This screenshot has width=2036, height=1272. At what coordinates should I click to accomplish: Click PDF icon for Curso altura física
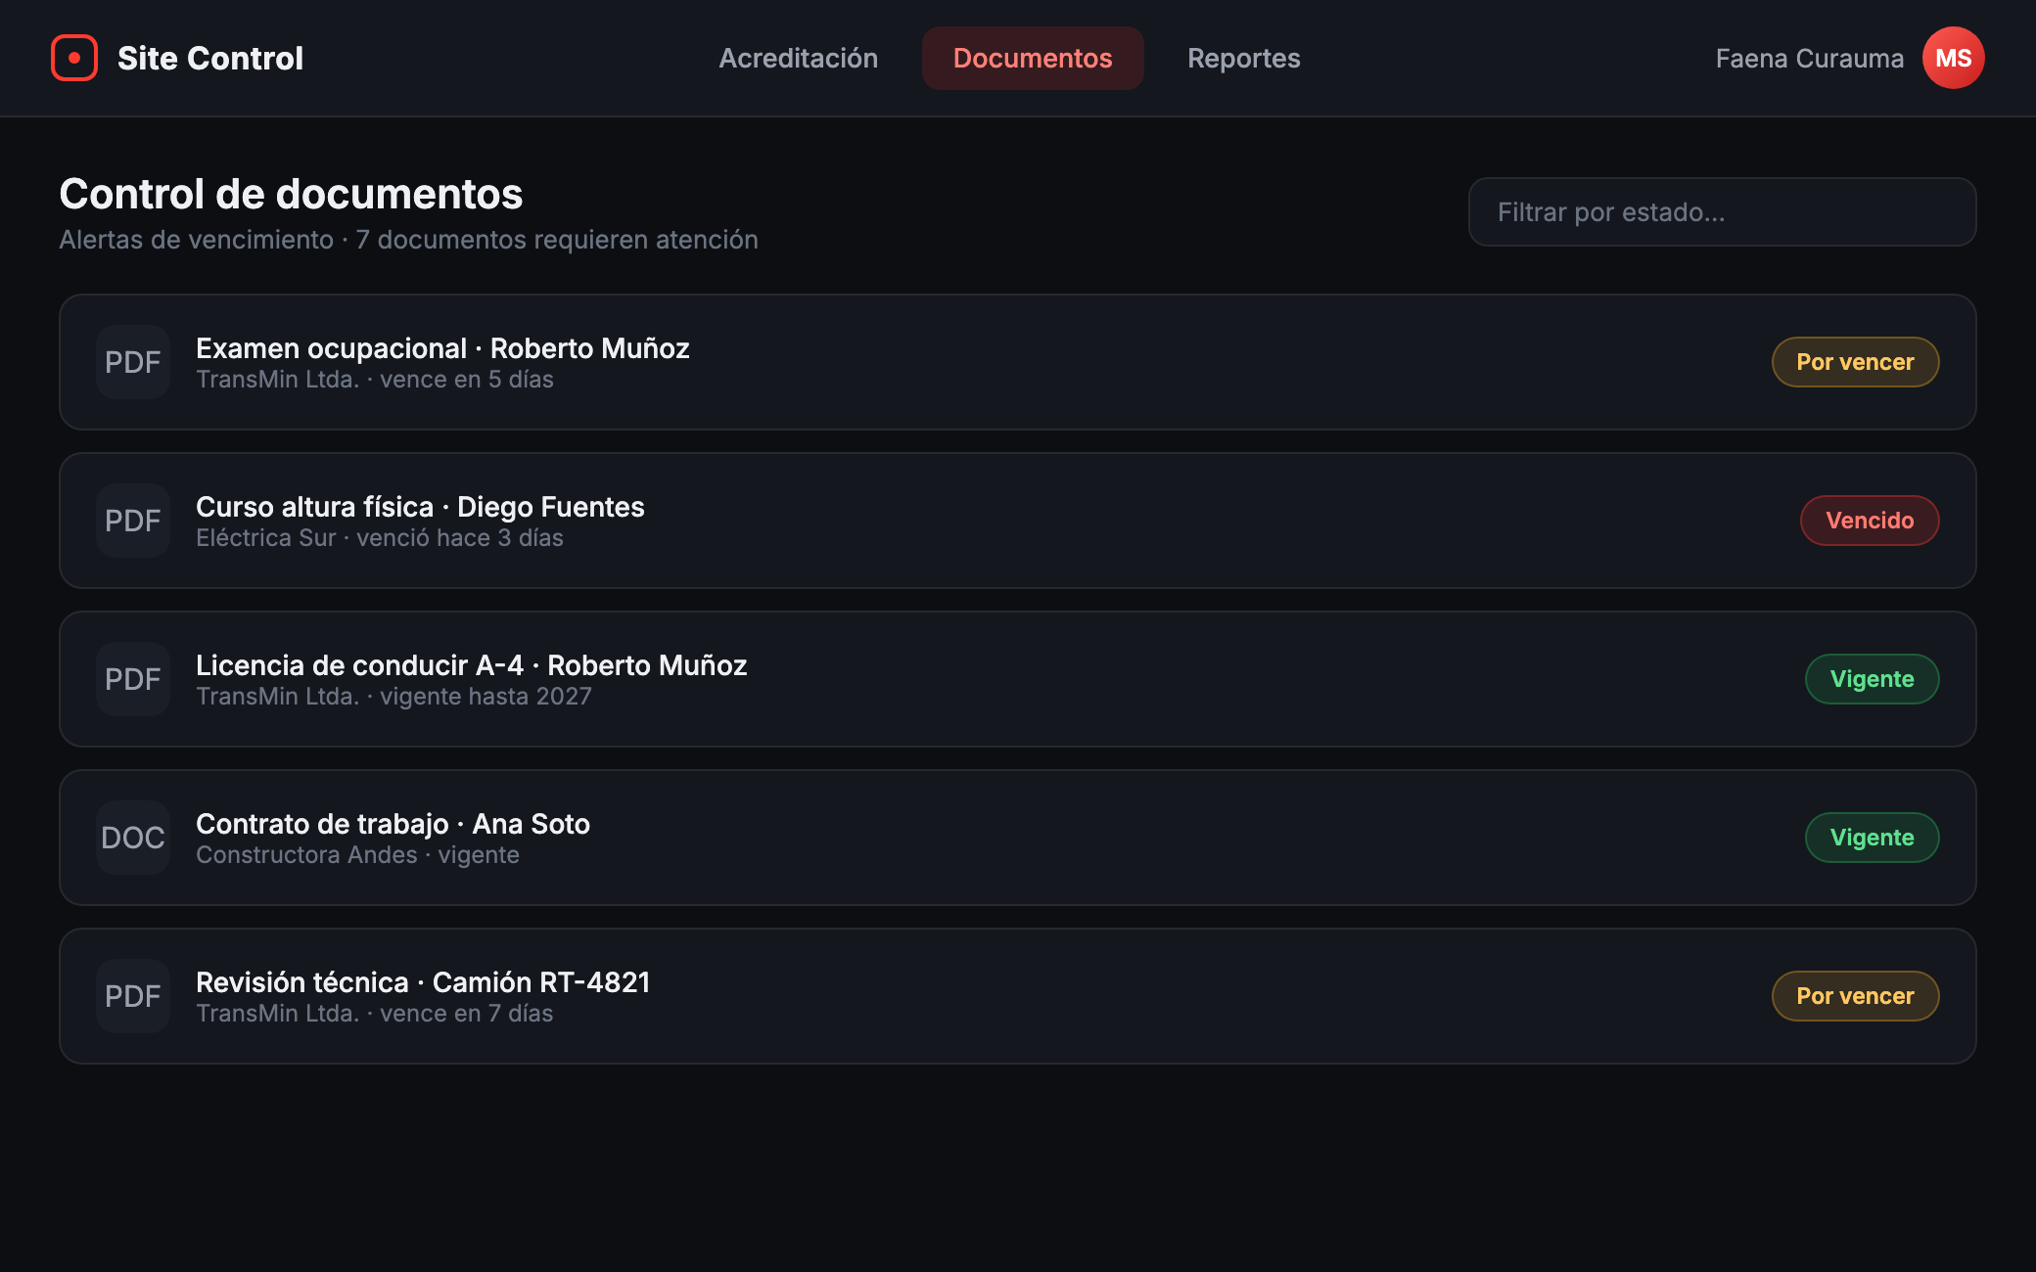[133, 521]
